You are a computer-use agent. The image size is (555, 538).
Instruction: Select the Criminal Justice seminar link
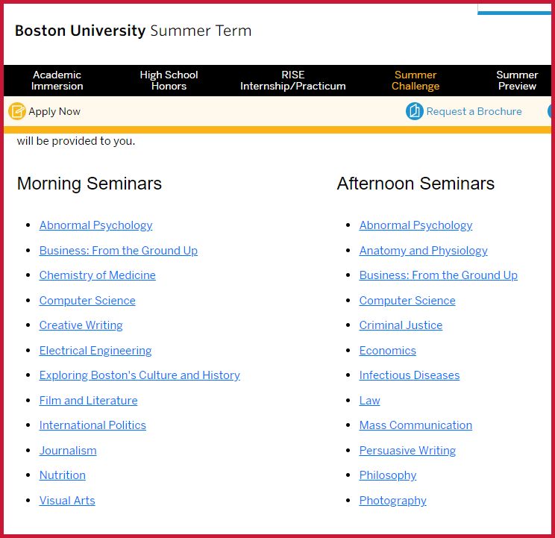tap(401, 325)
